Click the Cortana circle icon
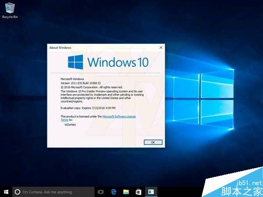This screenshot has width=263, height=197. [18, 192]
